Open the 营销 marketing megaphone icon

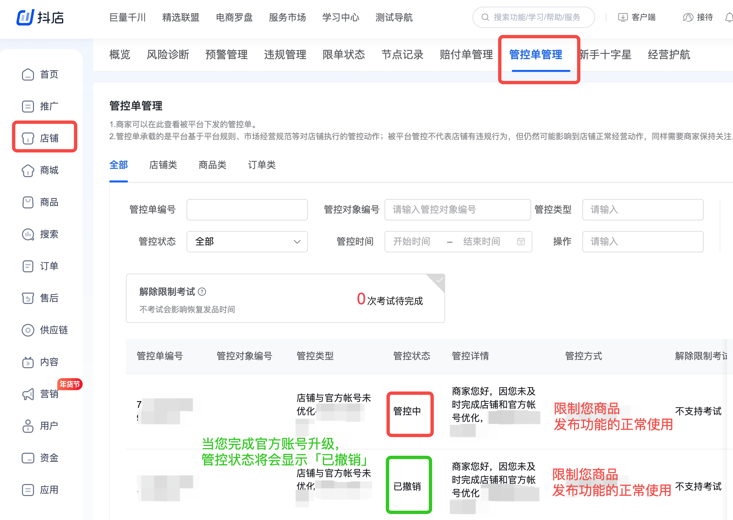point(28,394)
